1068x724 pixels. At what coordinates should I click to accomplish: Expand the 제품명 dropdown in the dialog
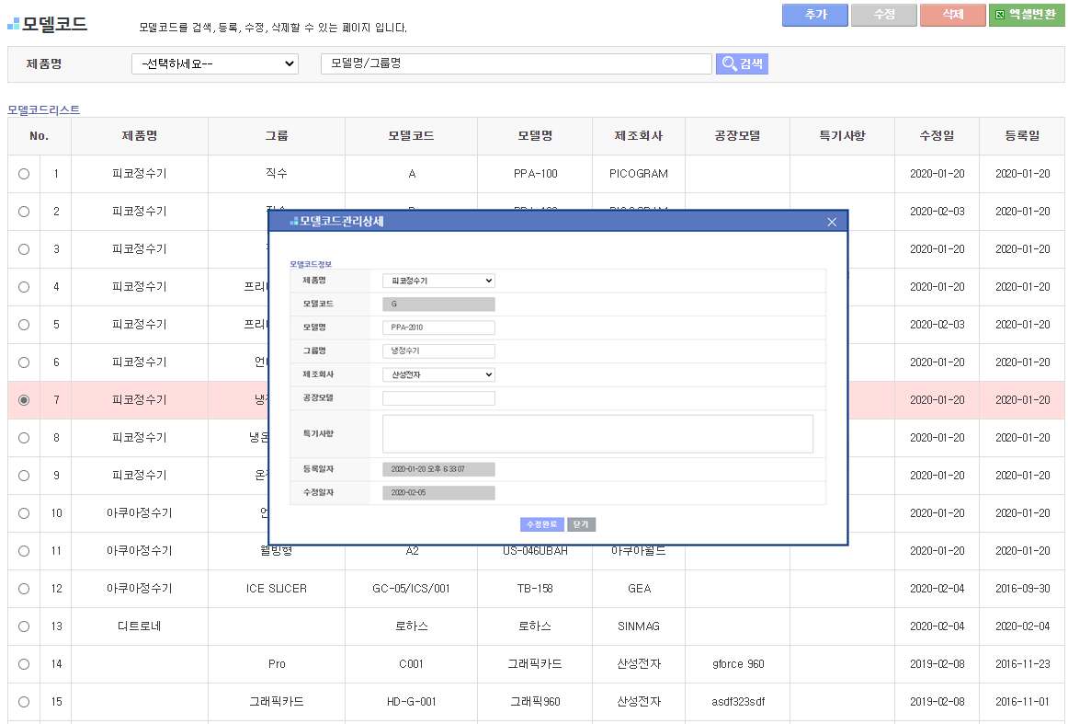pos(438,281)
